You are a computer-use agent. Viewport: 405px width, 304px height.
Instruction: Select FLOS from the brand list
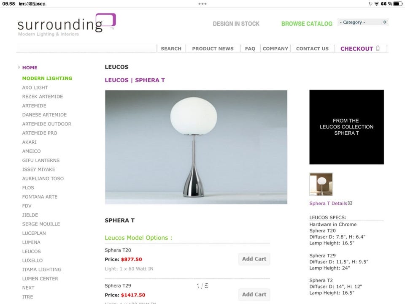click(28, 187)
